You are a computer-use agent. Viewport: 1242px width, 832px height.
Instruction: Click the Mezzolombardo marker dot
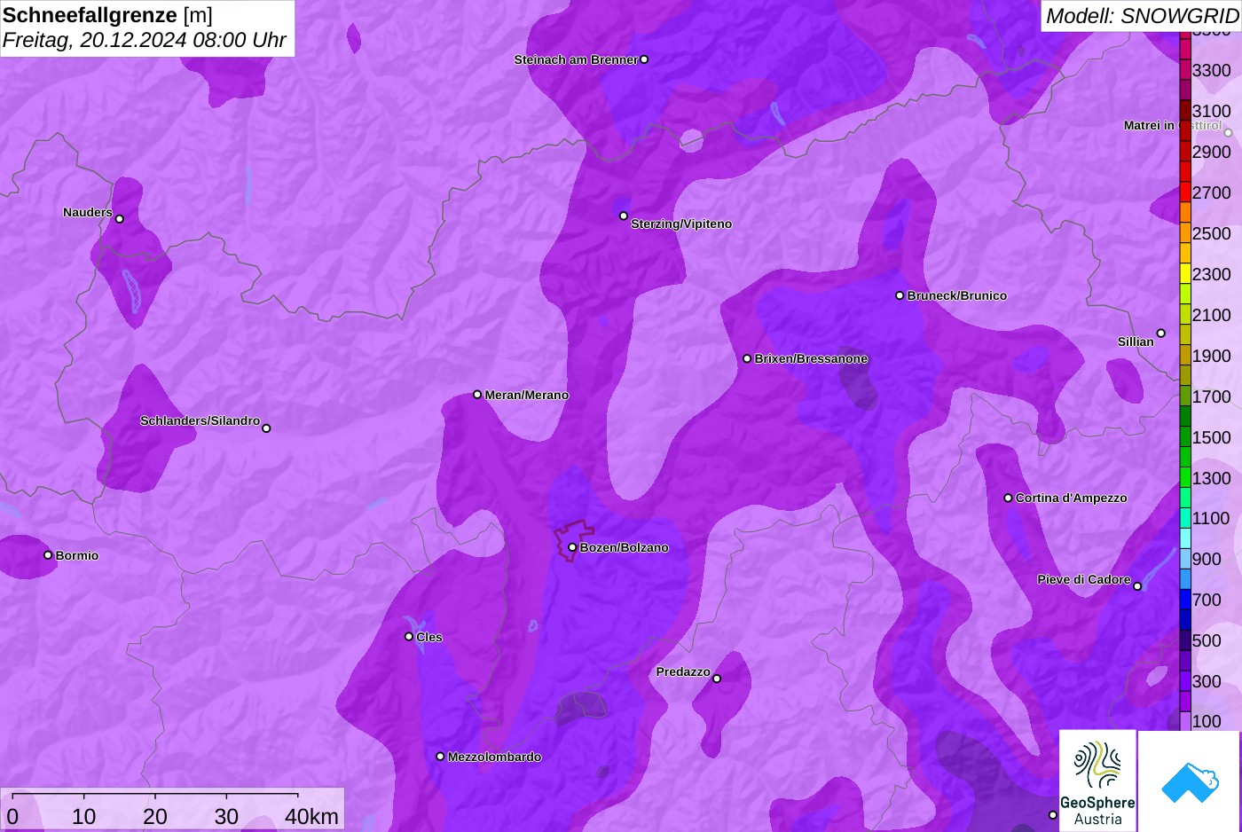(440, 757)
